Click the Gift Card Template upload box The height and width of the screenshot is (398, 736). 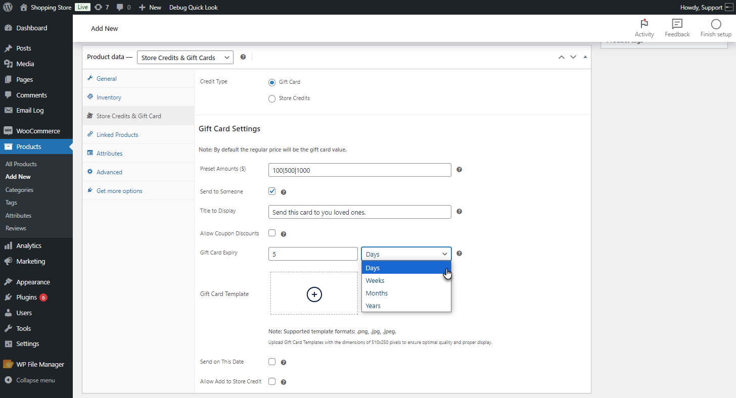(x=314, y=293)
